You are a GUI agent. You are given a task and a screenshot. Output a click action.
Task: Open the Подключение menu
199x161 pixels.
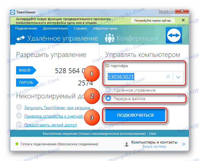(x=26, y=28)
